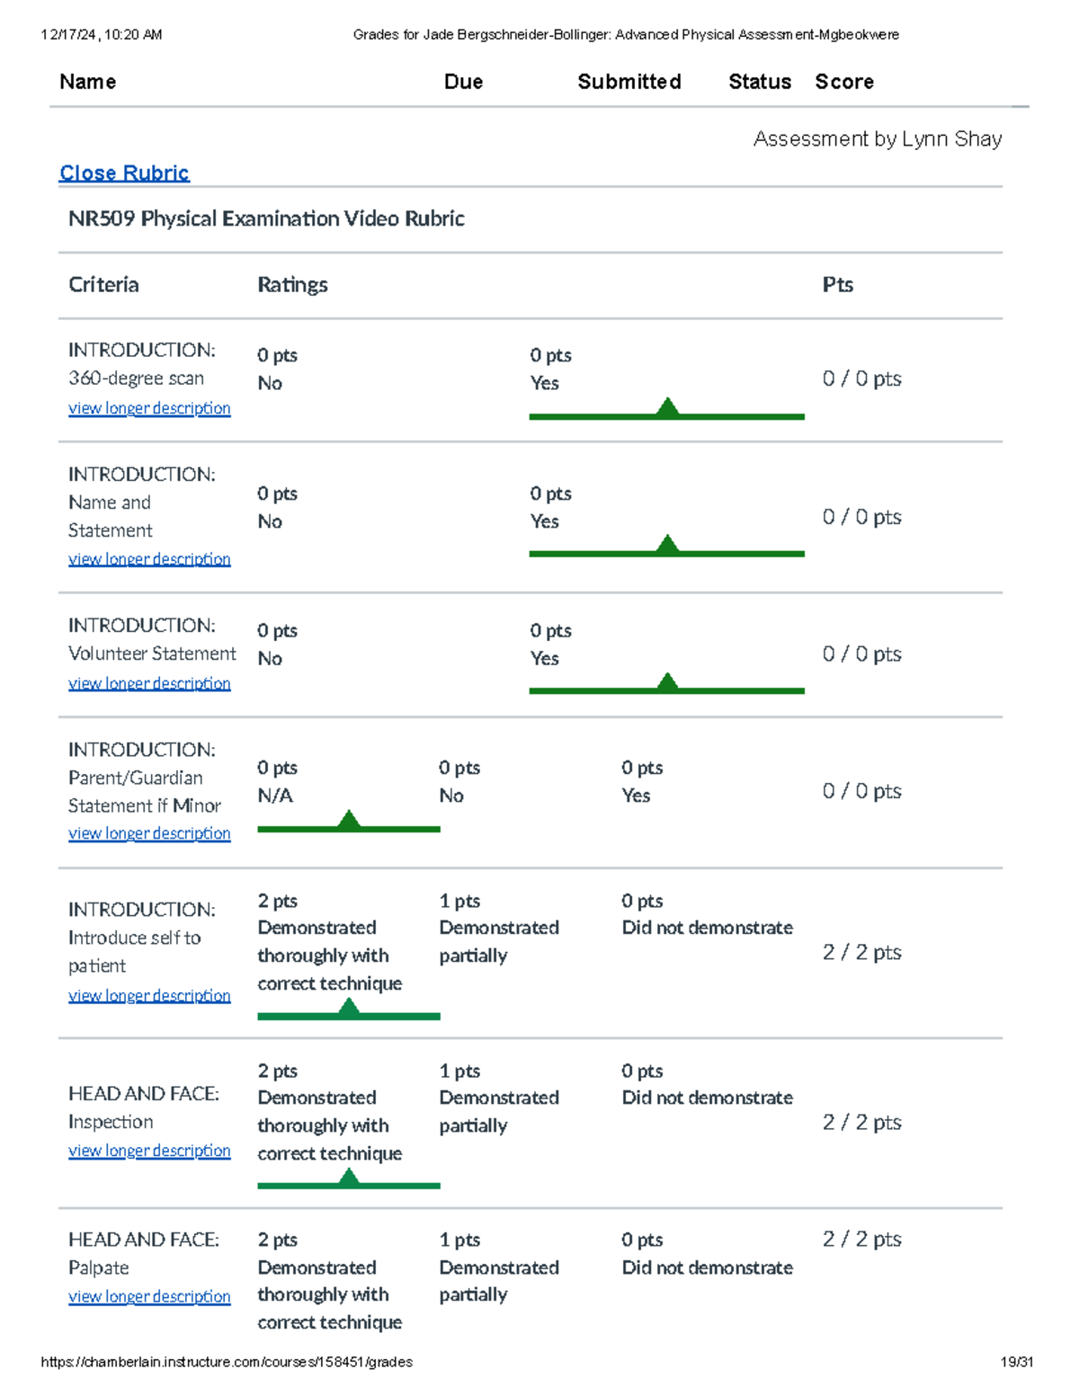Open longer description for Name and Statement

pos(149,559)
